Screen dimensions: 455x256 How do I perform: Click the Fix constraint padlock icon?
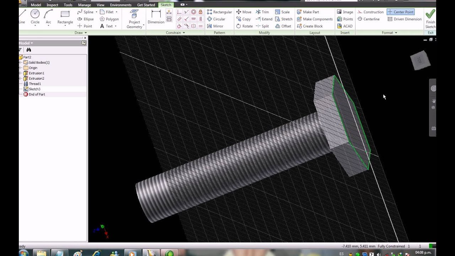coord(200,12)
